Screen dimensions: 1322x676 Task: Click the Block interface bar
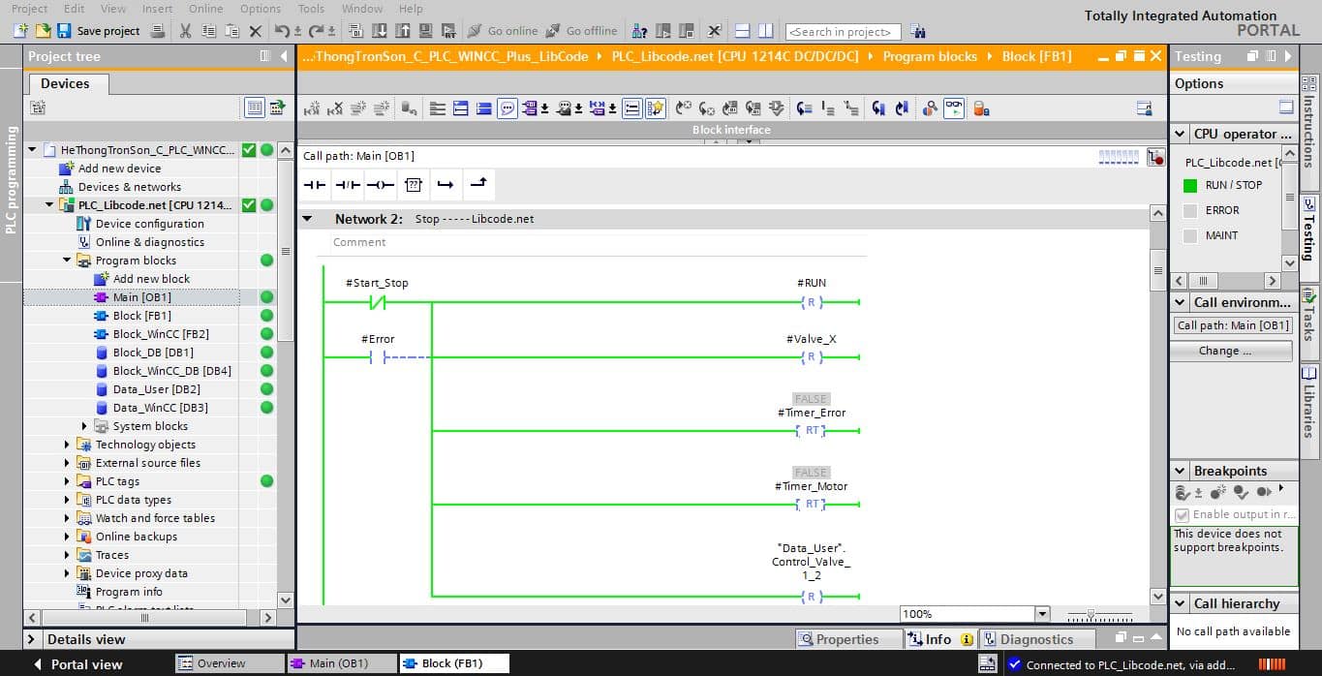click(731, 130)
